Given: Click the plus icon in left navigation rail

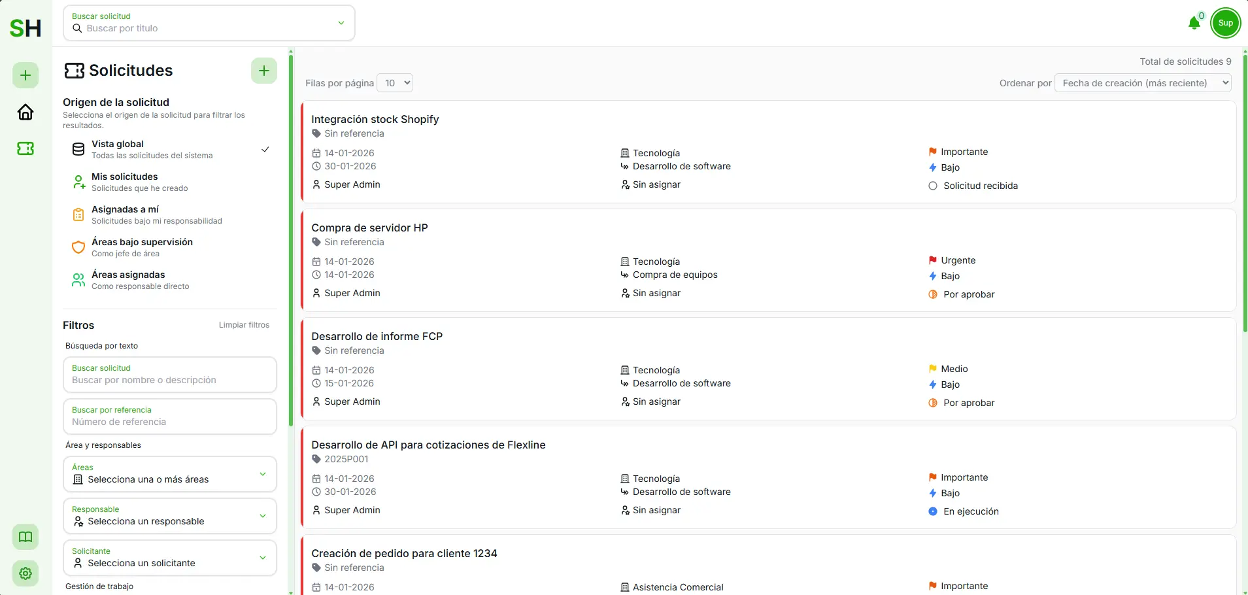Looking at the screenshot, I should point(25,75).
